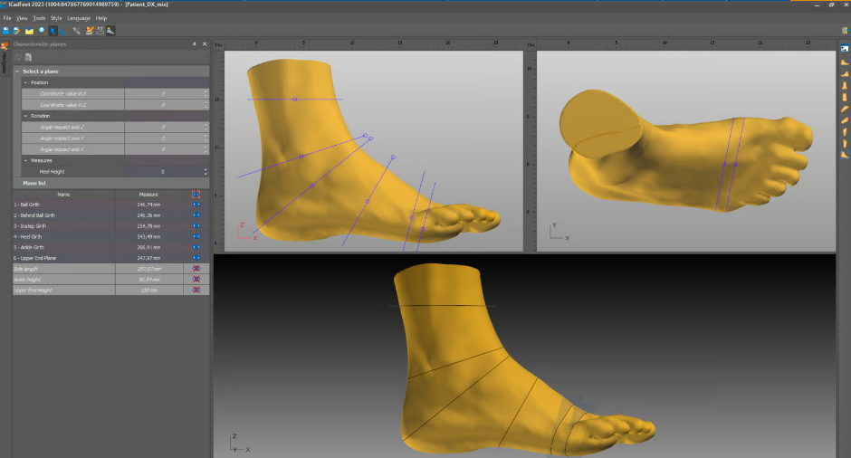Collapse the Measures group

click(x=25, y=160)
